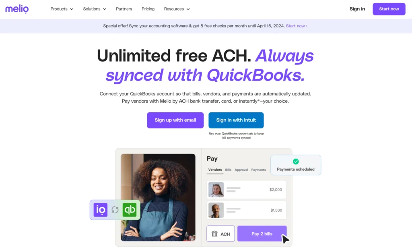This screenshot has height=250, width=412.
Task: Click the green QuickBooks icon tile
Action: (130, 210)
